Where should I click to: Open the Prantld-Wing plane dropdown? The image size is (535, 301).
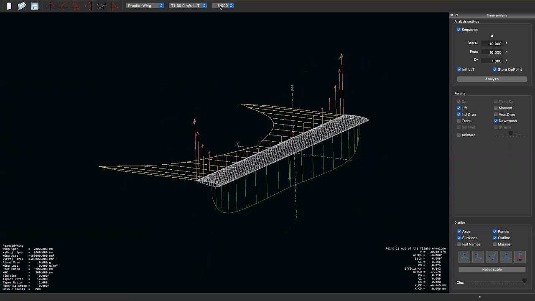click(145, 6)
